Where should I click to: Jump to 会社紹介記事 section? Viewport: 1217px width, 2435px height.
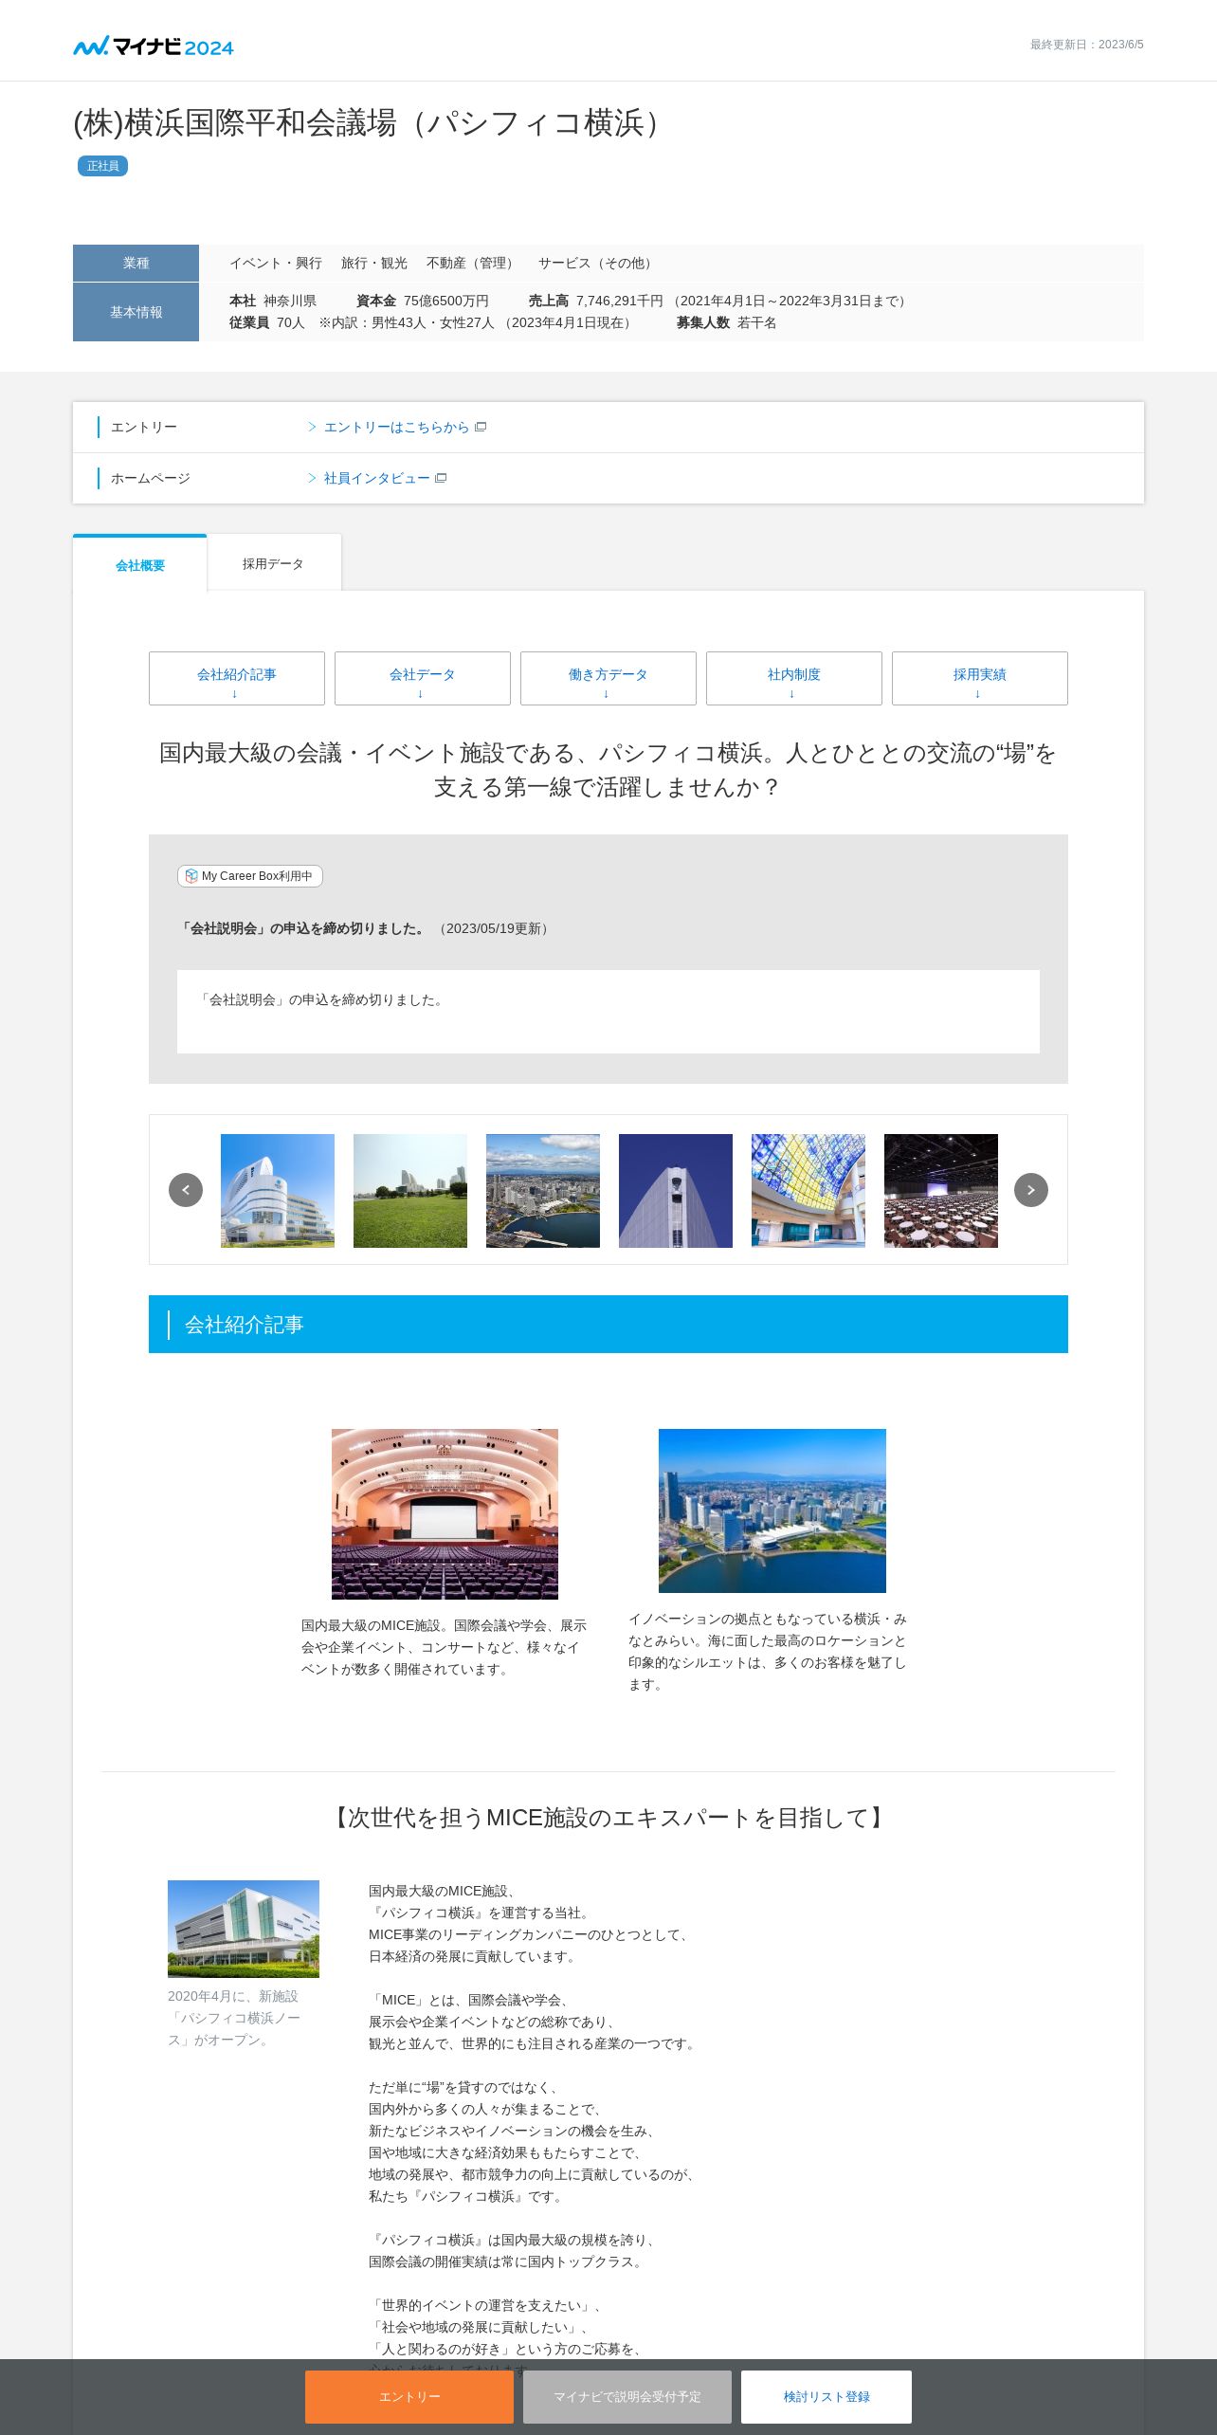pos(237,678)
